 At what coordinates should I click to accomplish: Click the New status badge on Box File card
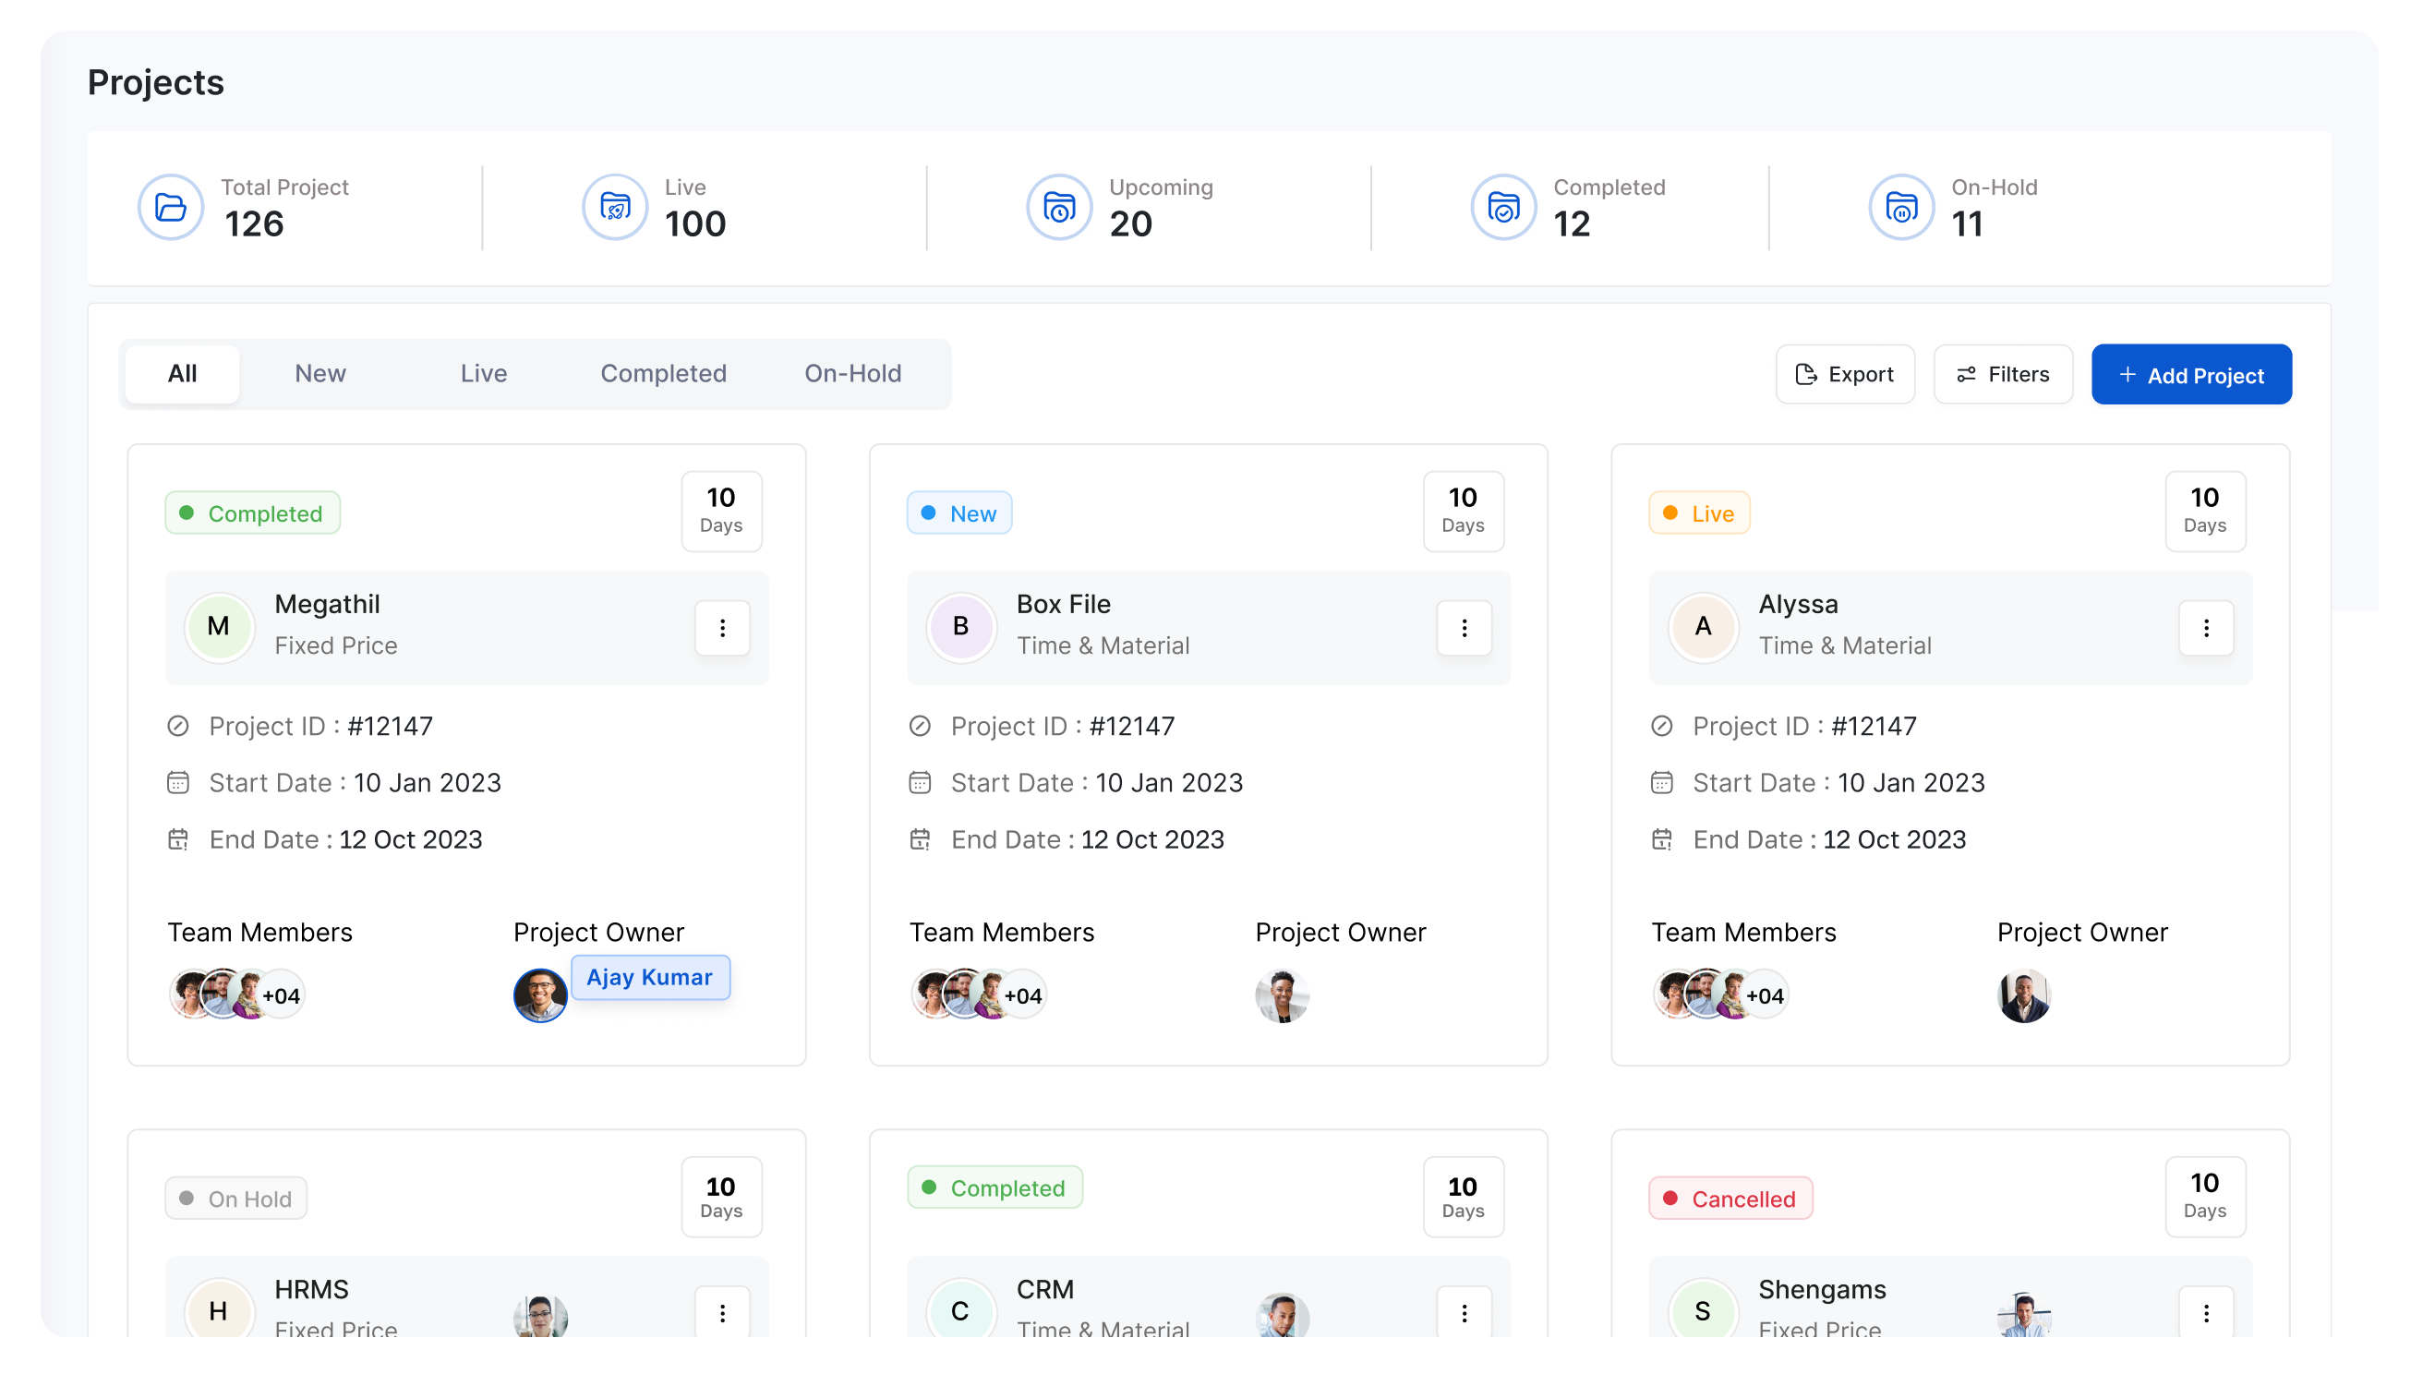(x=959, y=513)
